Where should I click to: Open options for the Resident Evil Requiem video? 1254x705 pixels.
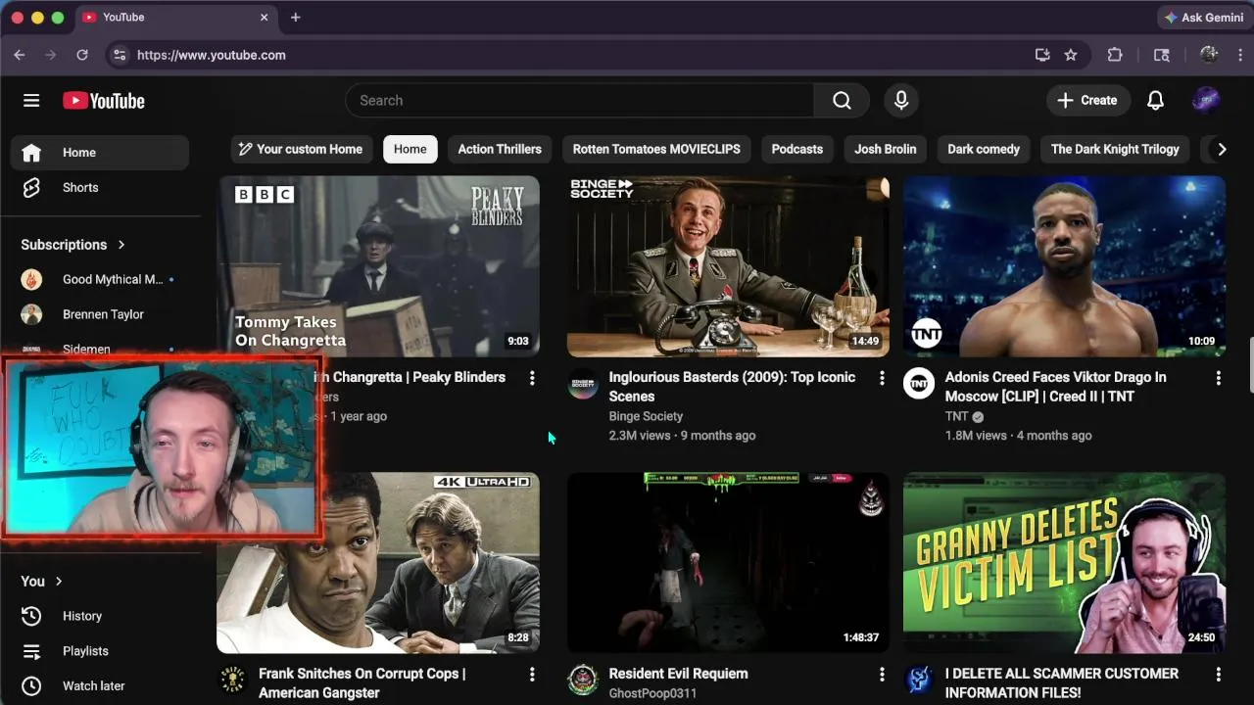pos(882,675)
